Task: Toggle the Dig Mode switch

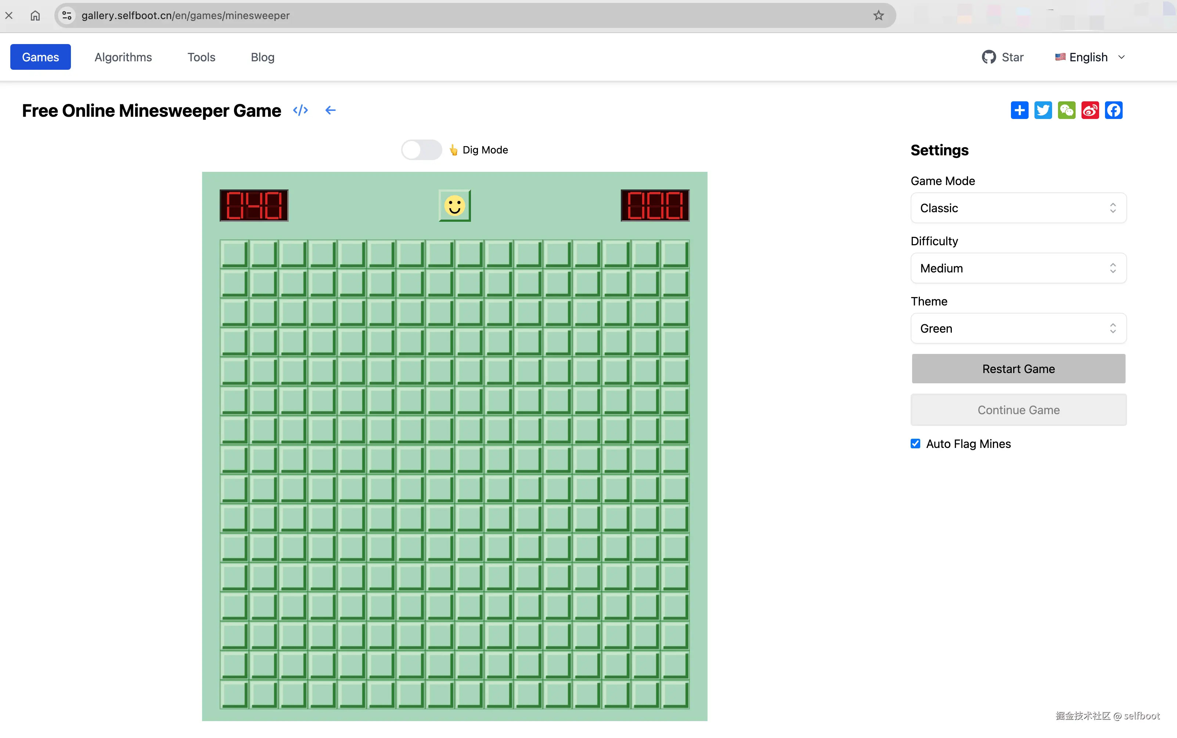Action: [421, 150]
